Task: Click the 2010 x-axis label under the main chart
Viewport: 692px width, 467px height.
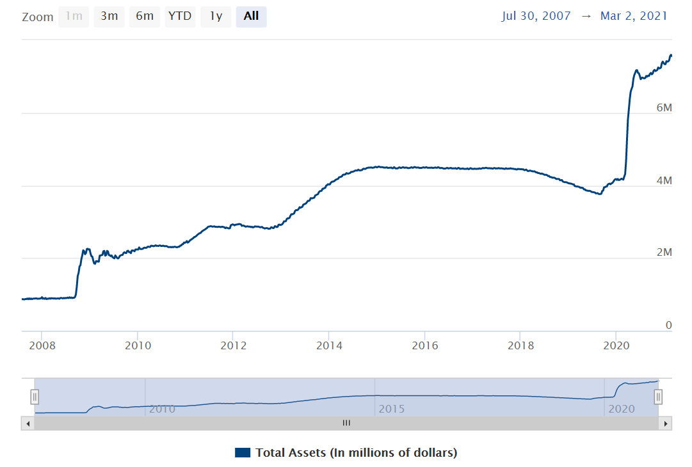Action: (x=138, y=345)
